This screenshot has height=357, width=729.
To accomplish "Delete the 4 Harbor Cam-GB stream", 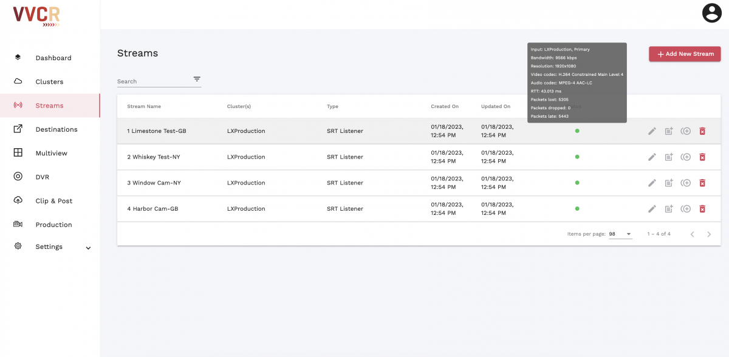I will pyautogui.click(x=702, y=209).
